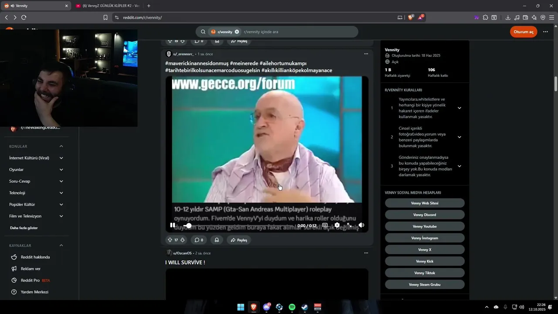
Task: Collapse the KONULAR section
Action: (x=61, y=147)
